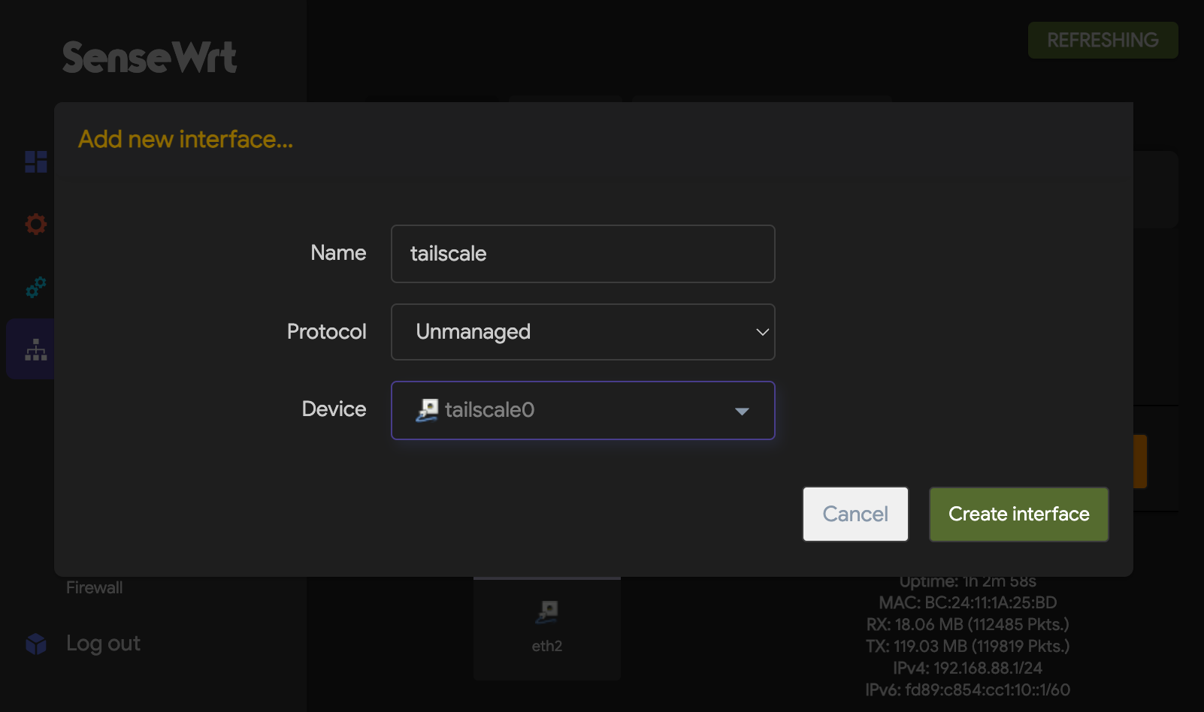Viewport: 1204px width, 712px height.
Task: Open the Protocol dropdown showing Unmanaged
Action: (x=583, y=332)
